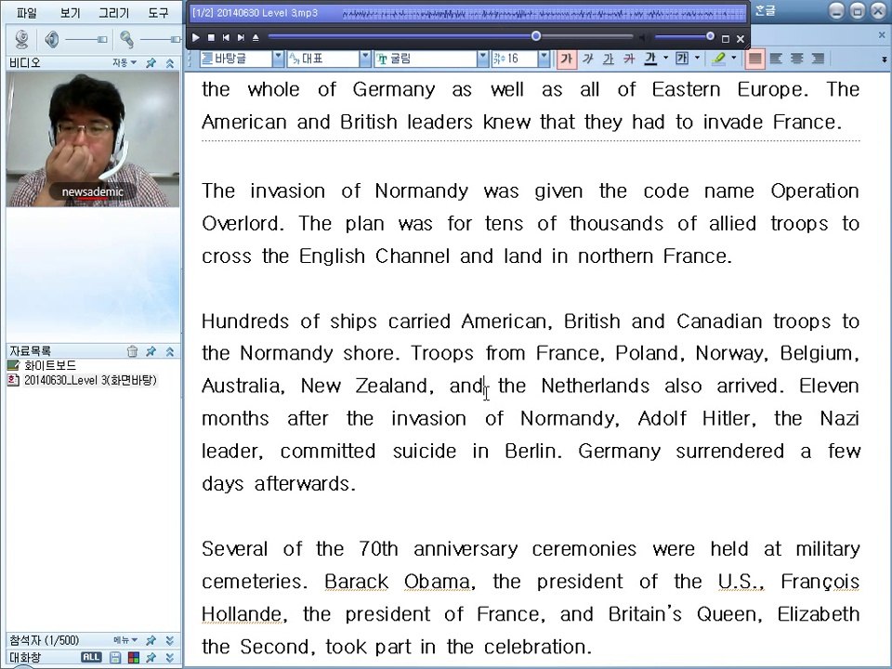Click the microphone icon in the toolbar
The height and width of the screenshot is (669, 892).
point(126,39)
